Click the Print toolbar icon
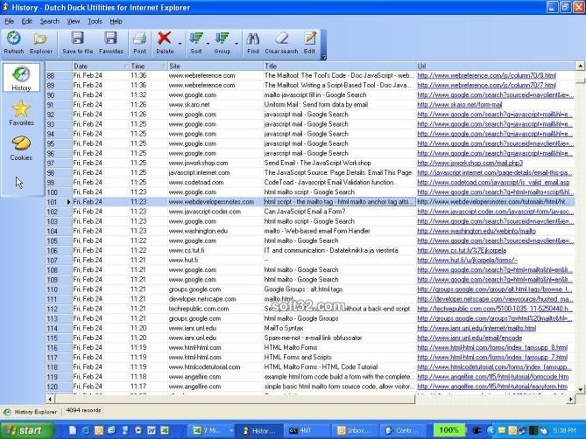The image size is (586, 439). pos(140,38)
